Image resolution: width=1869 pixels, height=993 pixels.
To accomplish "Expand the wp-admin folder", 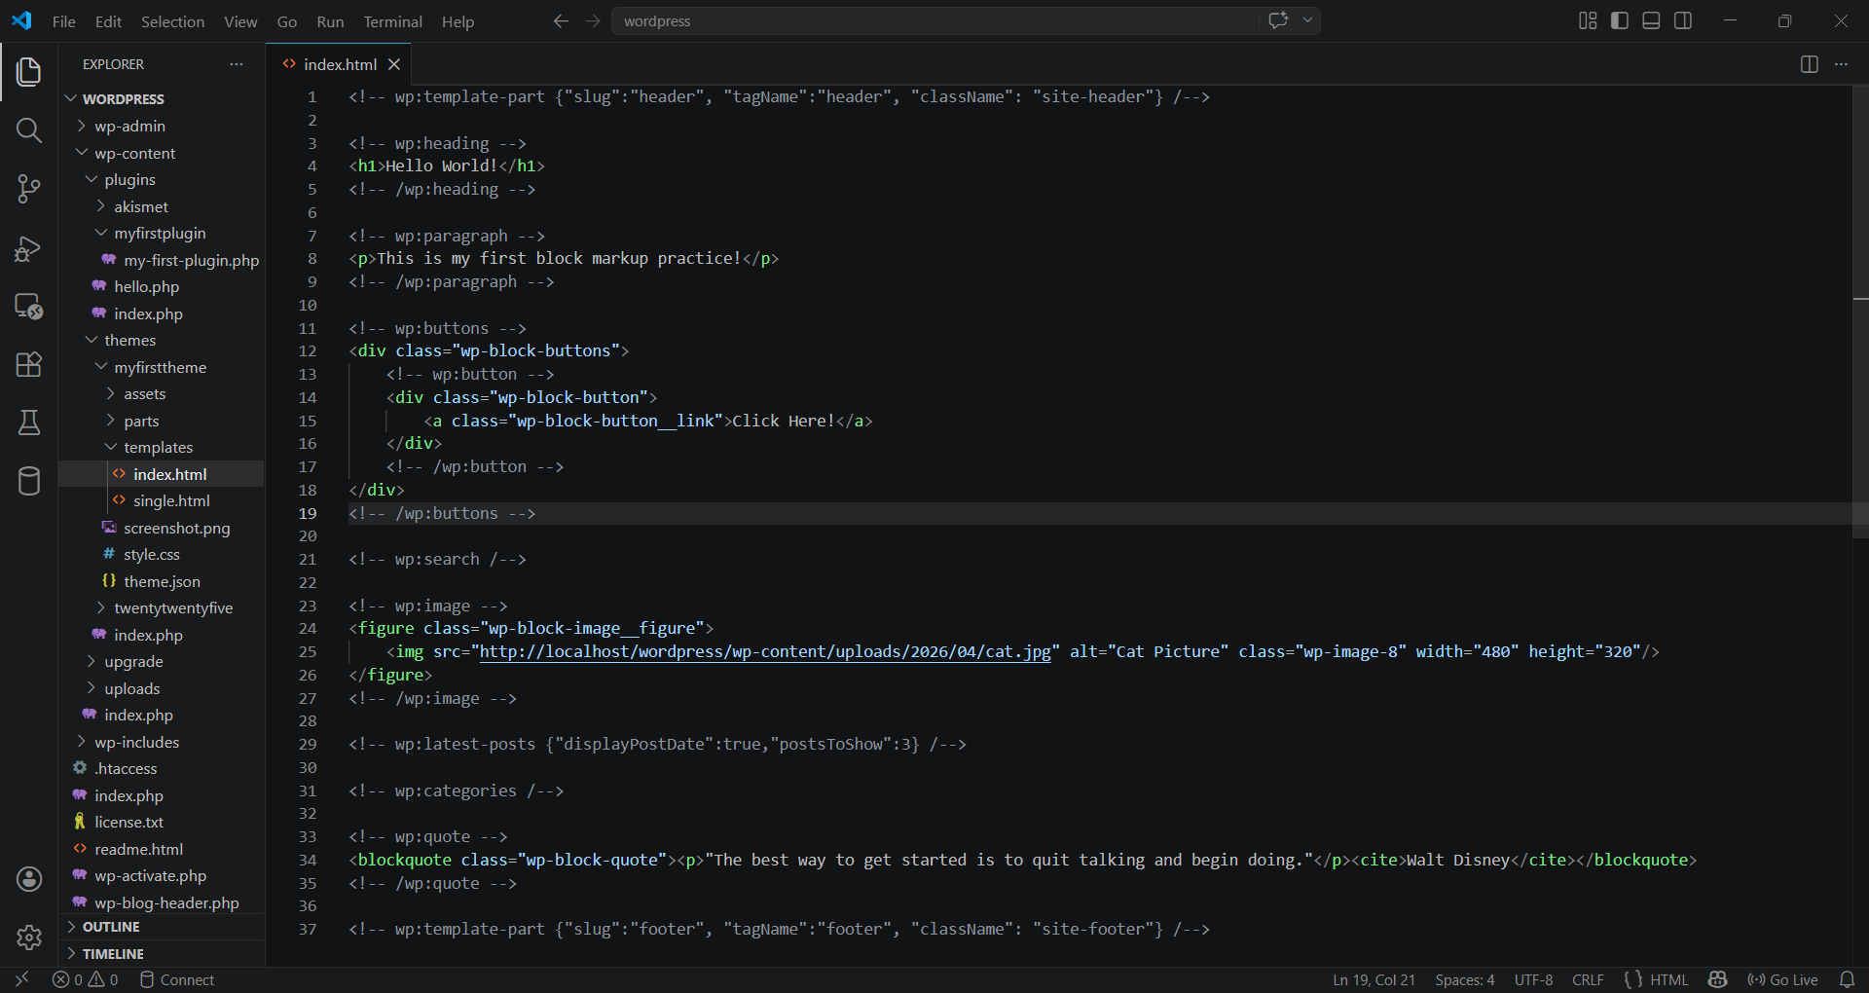I will (x=129, y=127).
